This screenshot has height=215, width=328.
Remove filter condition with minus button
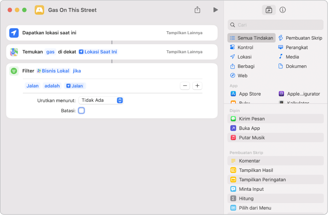click(x=185, y=86)
